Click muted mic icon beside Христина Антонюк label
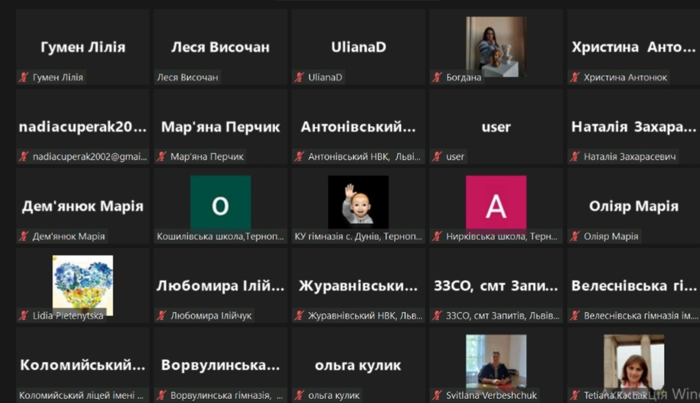Screen dimensions: 700x403 click(575, 77)
